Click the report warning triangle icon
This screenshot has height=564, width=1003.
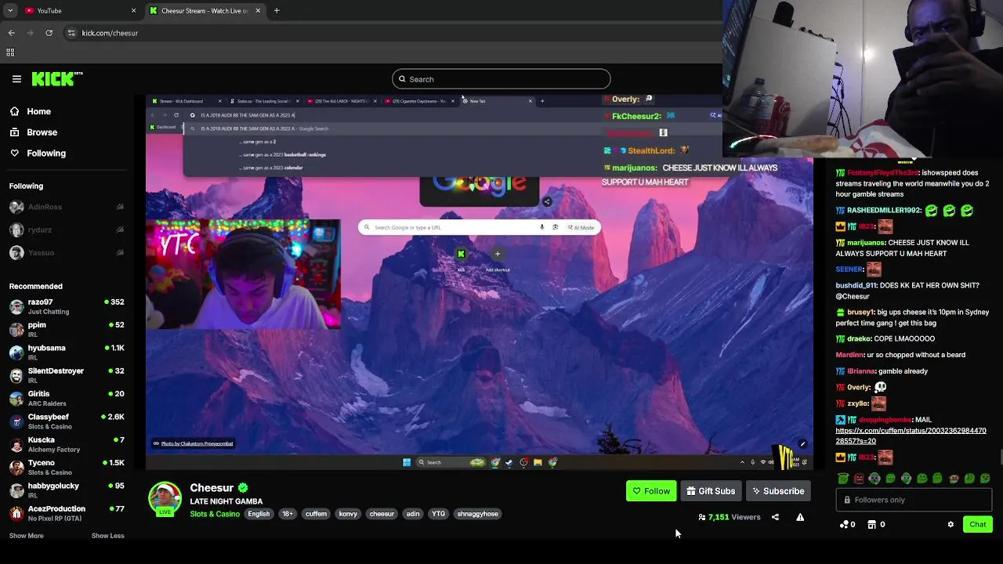pyautogui.click(x=800, y=517)
